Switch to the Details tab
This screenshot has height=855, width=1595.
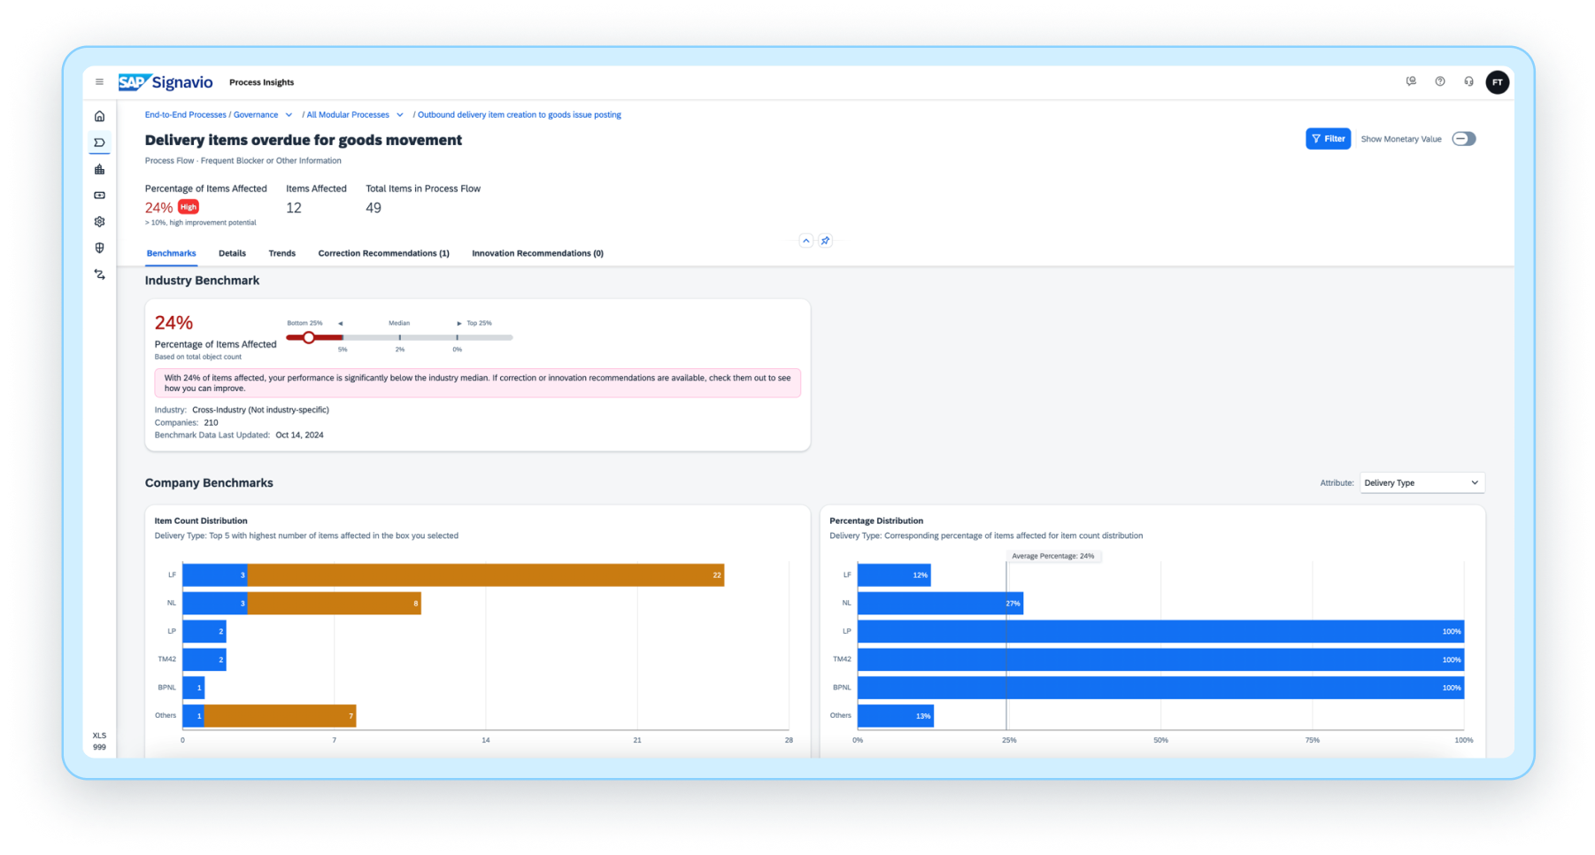(x=232, y=253)
